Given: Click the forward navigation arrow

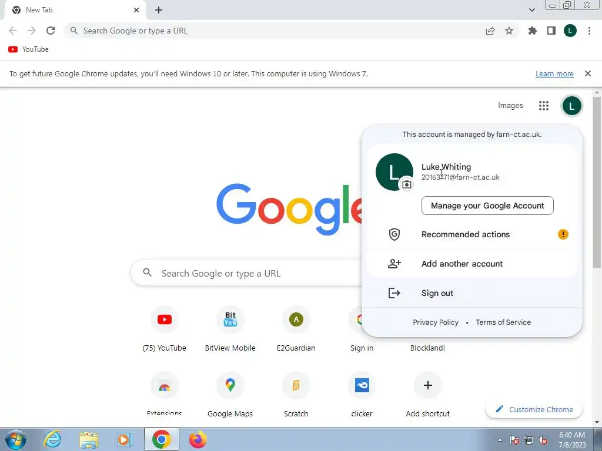Looking at the screenshot, I should (x=32, y=31).
